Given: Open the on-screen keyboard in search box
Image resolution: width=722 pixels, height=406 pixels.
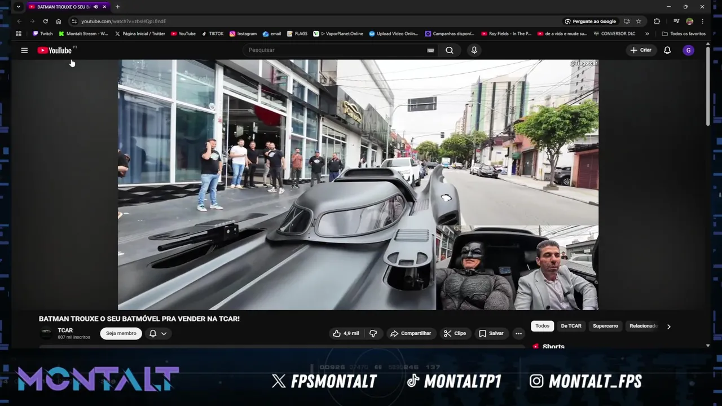Looking at the screenshot, I should click(x=430, y=50).
